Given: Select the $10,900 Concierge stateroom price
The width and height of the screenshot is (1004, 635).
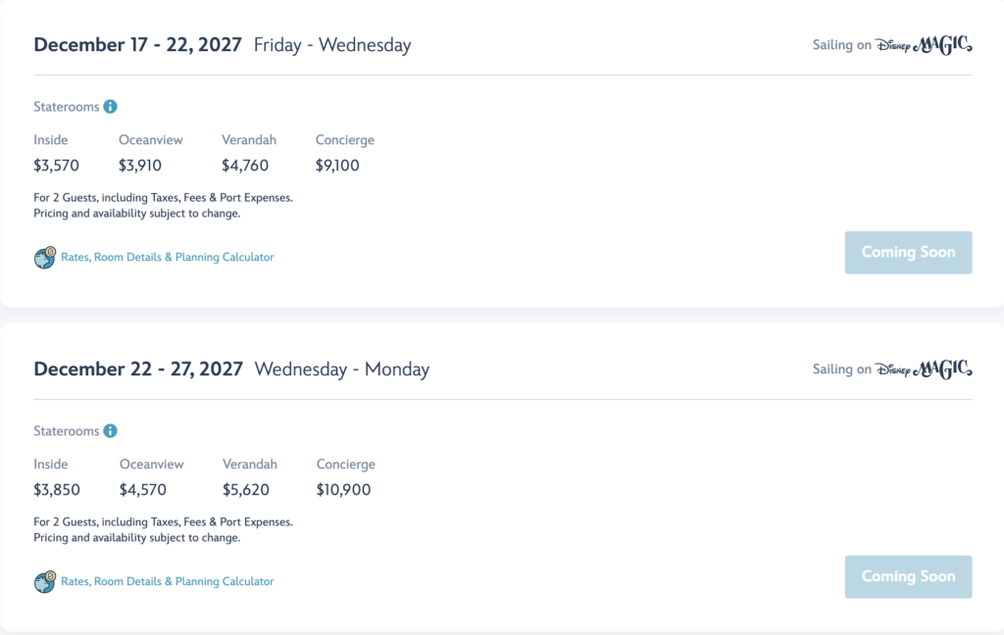Looking at the screenshot, I should click(x=343, y=490).
